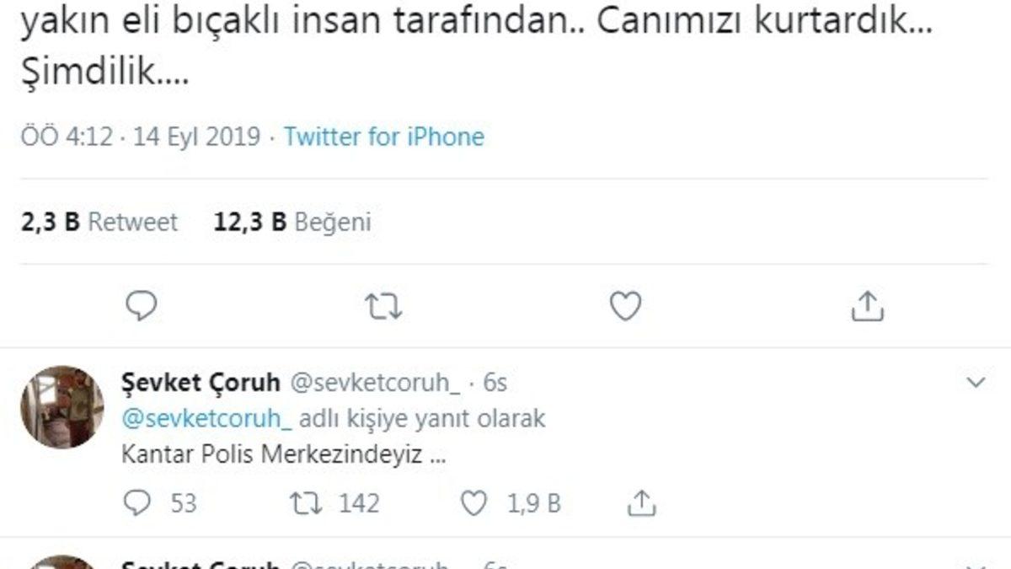Click the ÖÖ 4:12 · 14 Eyl 2019 timestamp
The height and width of the screenshot is (569, 1011).
pyautogui.click(x=142, y=137)
